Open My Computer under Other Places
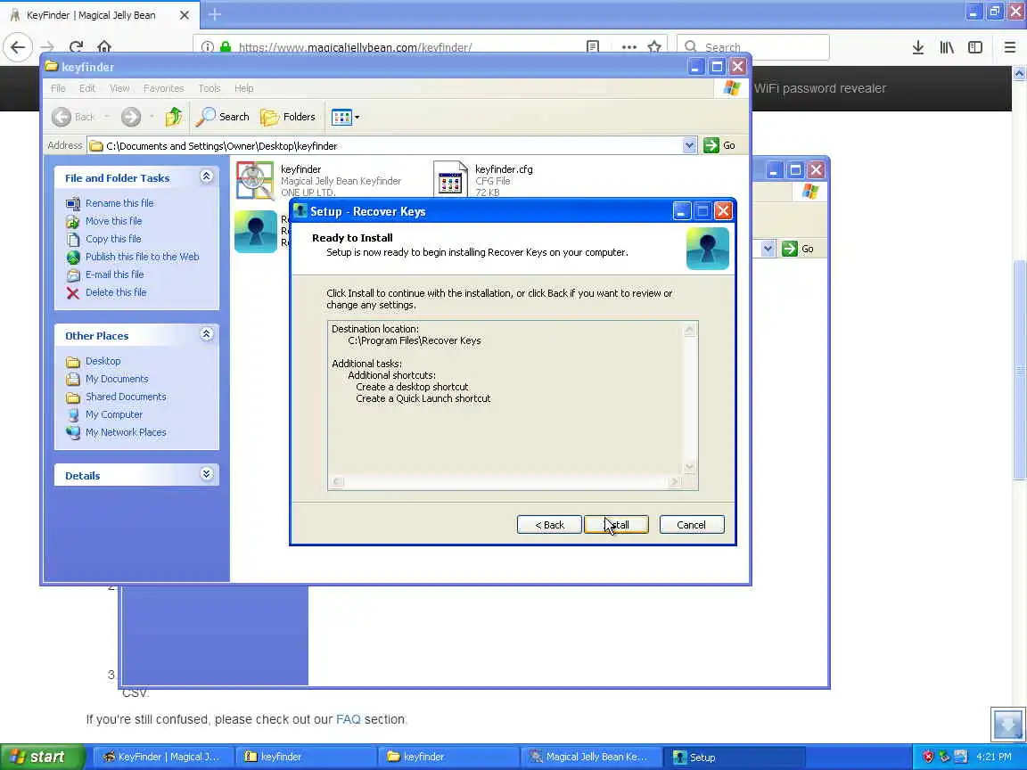 [x=114, y=414]
